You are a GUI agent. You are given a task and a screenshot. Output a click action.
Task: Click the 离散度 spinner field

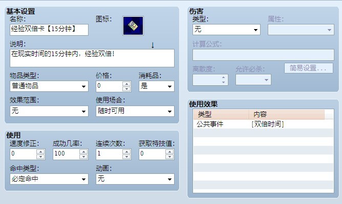click(x=210, y=80)
